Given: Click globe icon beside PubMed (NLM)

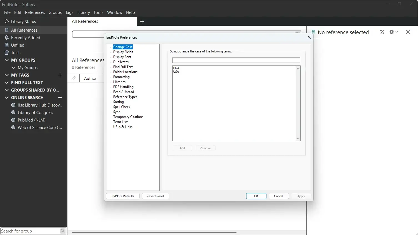Looking at the screenshot, I should pyautogui.click(x=13, y=120).
